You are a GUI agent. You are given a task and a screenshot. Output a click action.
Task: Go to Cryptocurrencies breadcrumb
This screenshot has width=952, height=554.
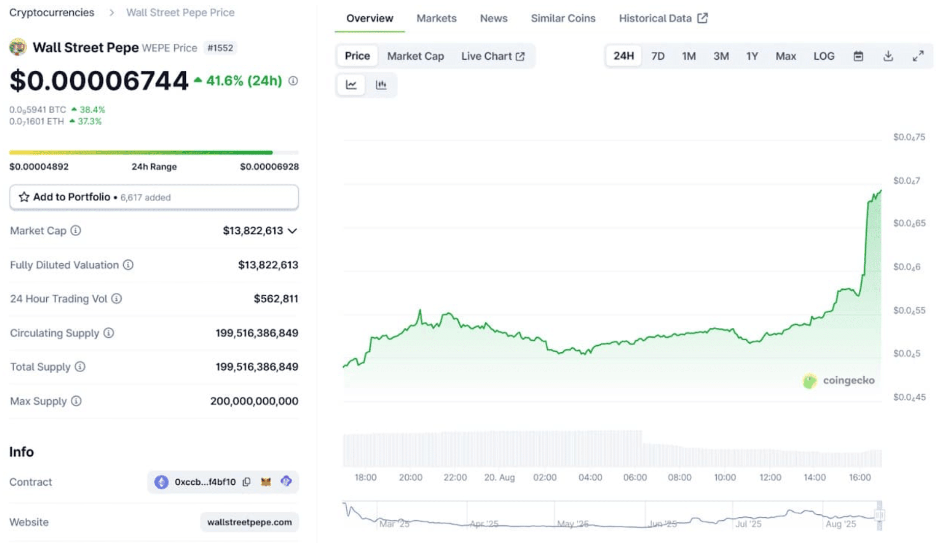[x=52, y=12]
